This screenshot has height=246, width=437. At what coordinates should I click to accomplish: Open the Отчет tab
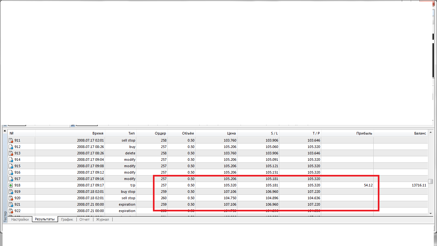pyautogui.click(x=84, y=219)
